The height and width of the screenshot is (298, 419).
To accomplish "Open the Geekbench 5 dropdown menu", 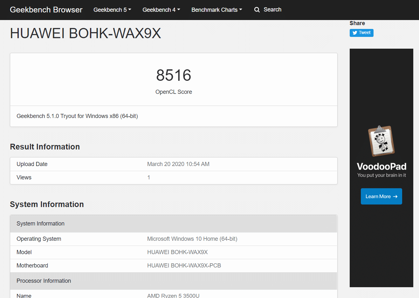I will click(x=112, y=10).
